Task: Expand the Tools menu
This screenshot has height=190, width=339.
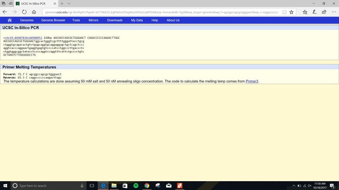Action: tap(76, 20)
